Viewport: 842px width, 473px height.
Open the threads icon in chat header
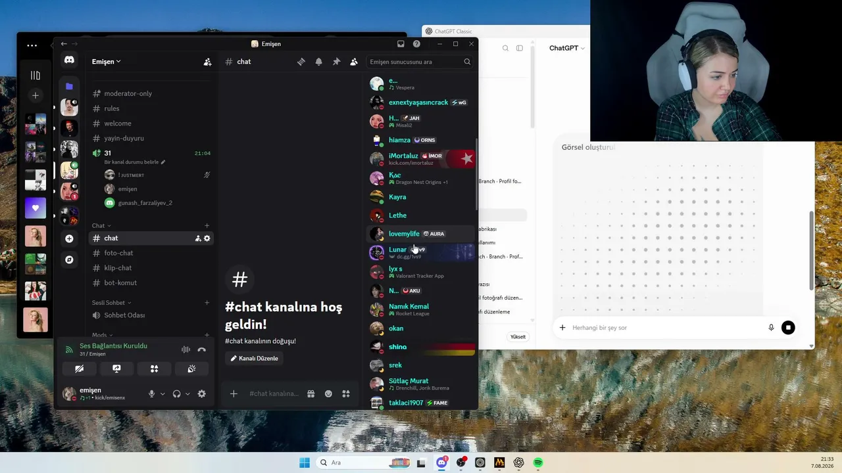301,62
